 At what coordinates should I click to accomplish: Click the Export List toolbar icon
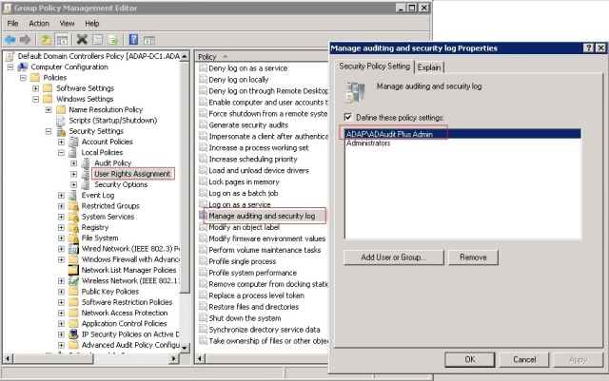(x=113, y=39)
